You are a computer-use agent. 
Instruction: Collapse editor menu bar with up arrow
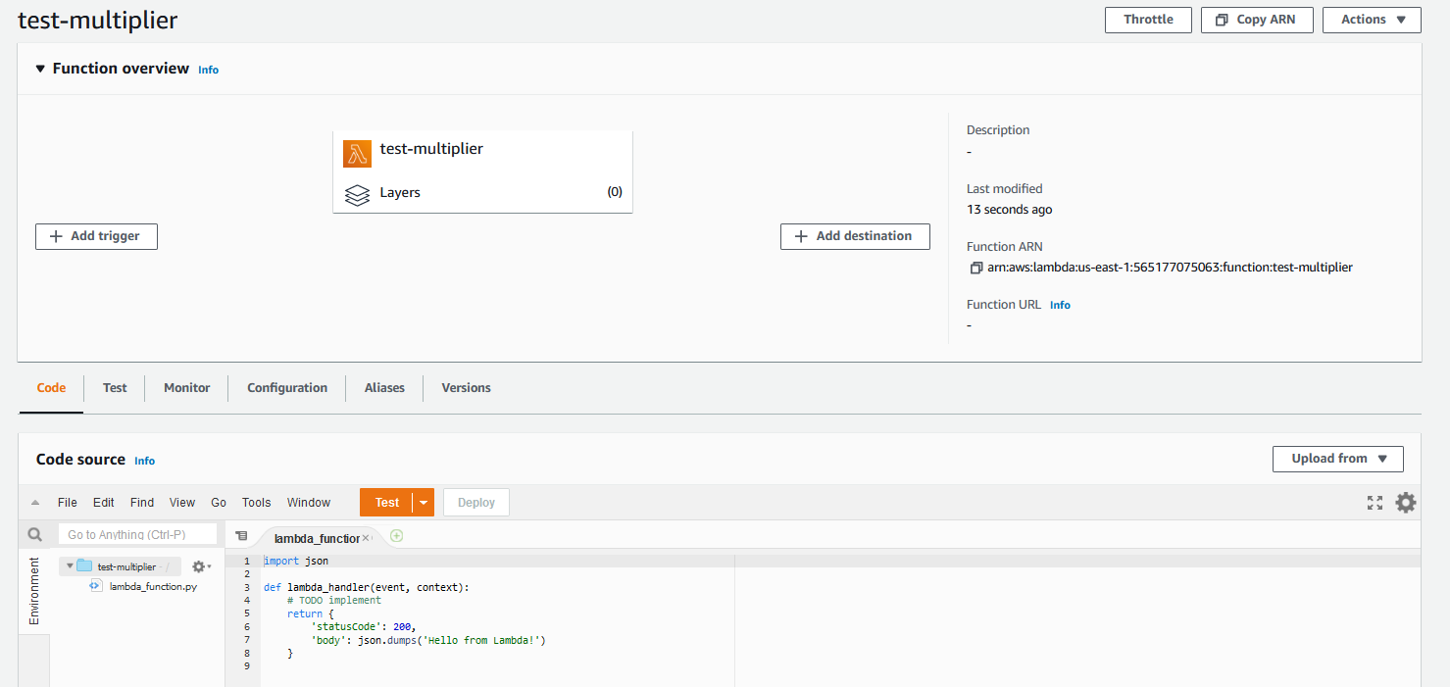coord(35,503)
